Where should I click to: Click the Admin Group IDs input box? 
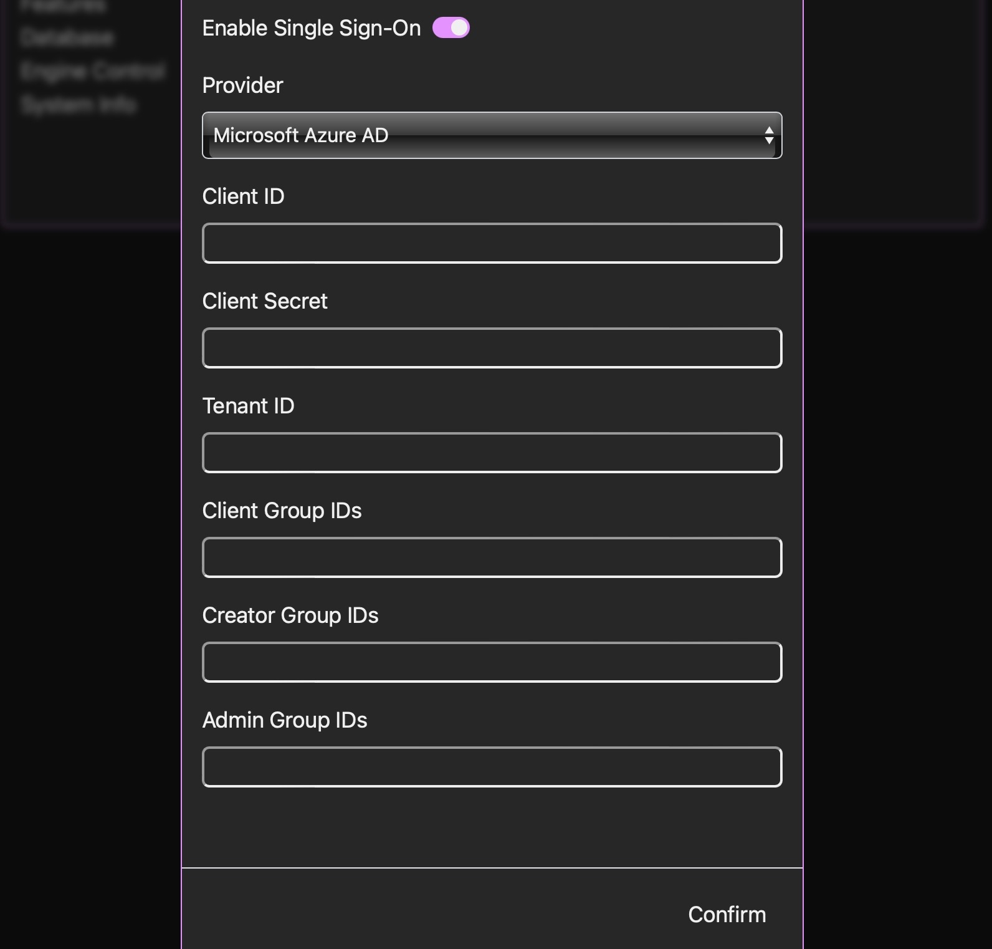click(x=492, y=767)
